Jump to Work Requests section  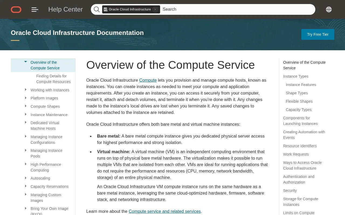[296, 154]
